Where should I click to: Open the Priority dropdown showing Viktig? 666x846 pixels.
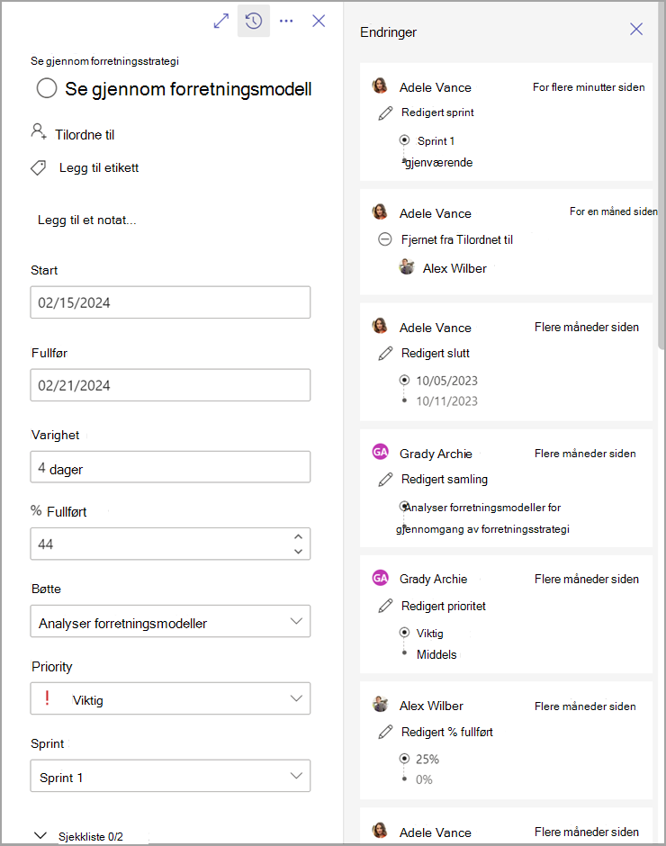click(x=170, y=698)
